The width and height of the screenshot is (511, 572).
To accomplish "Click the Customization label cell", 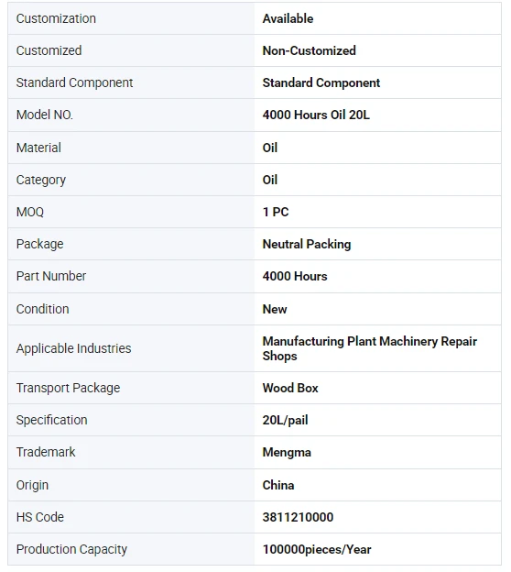I will (131, 18).
